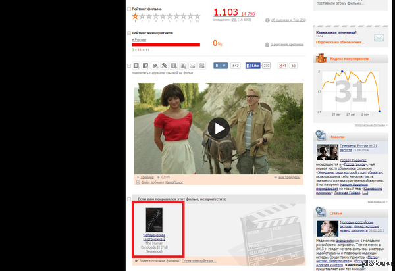Click the Facebook Like button

click(x=253, y=66)
